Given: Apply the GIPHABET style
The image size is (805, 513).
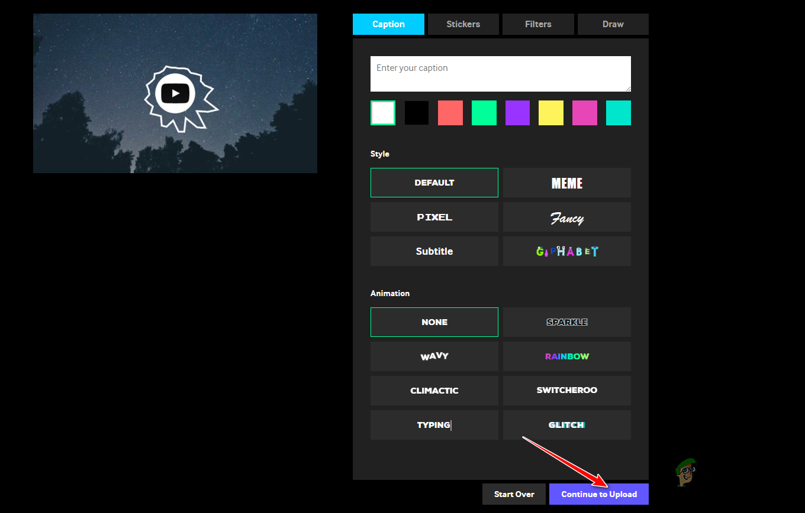Looking at the screenshot, I should (566, 251).
